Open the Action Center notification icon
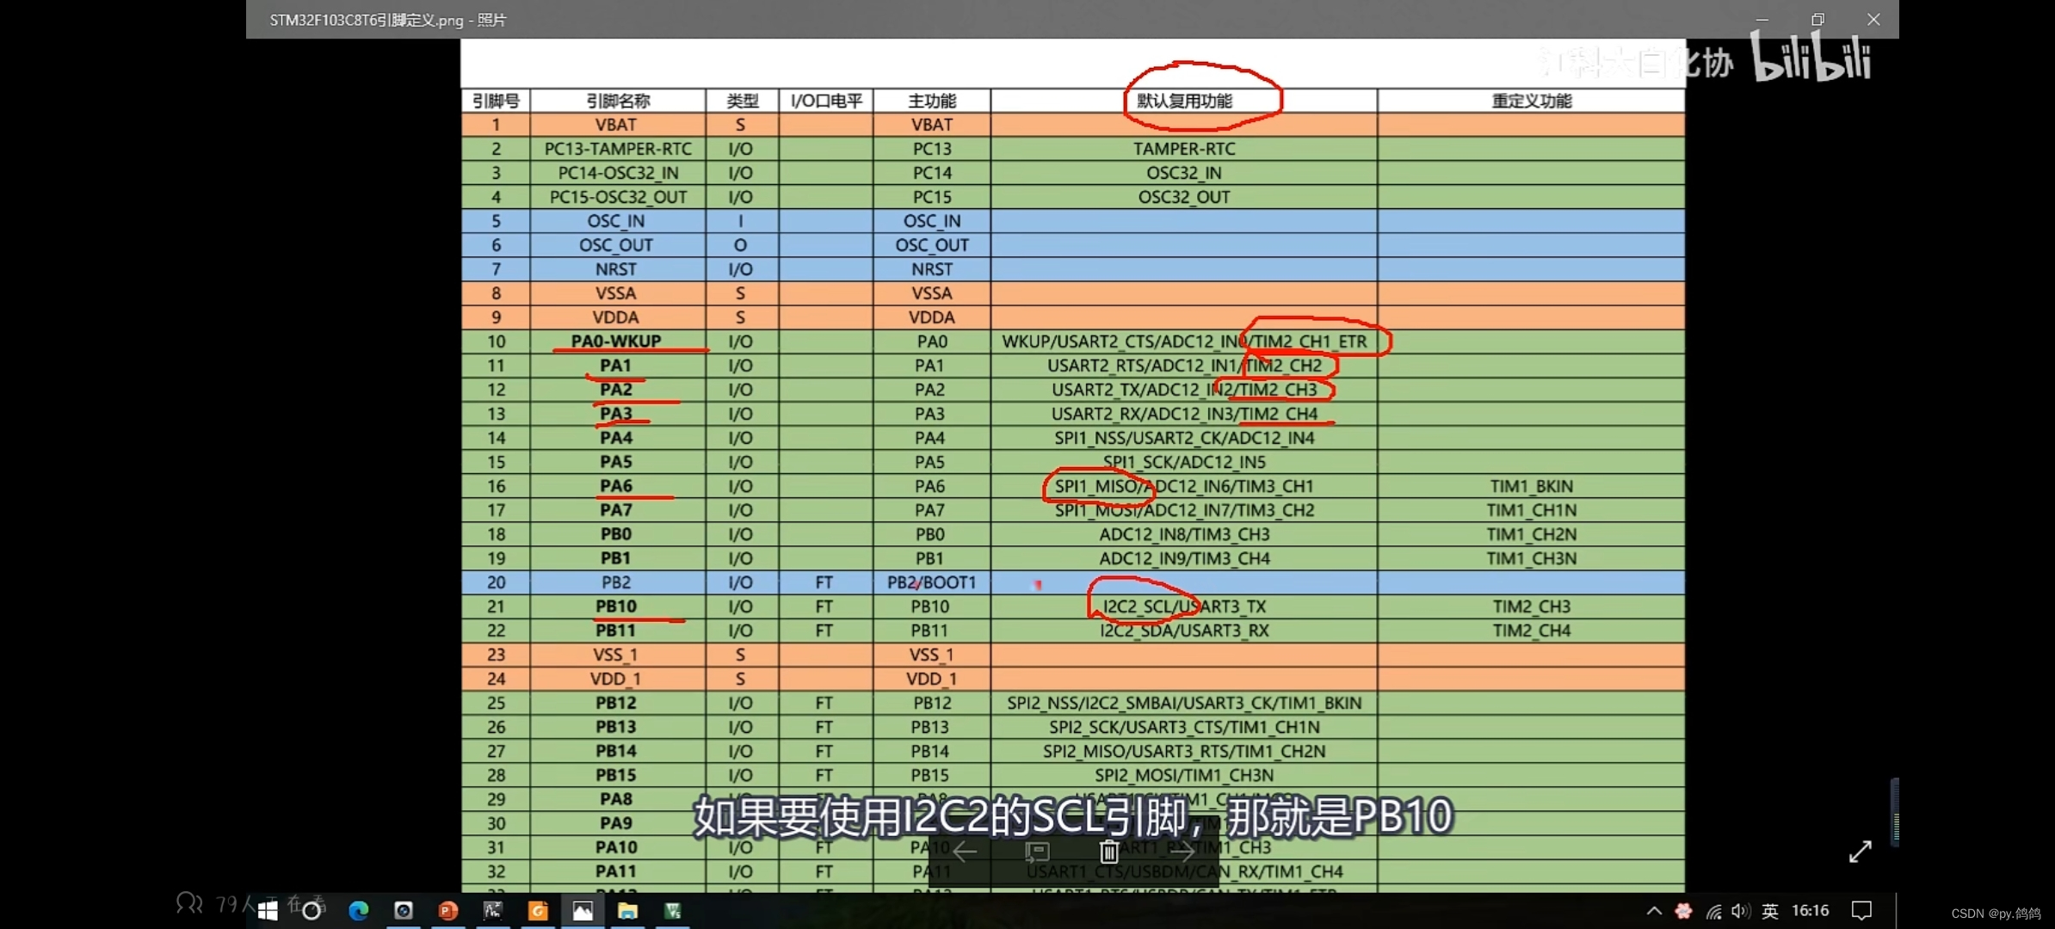The width and height of the screenshot is (2055, 929). pos(1861,910)
